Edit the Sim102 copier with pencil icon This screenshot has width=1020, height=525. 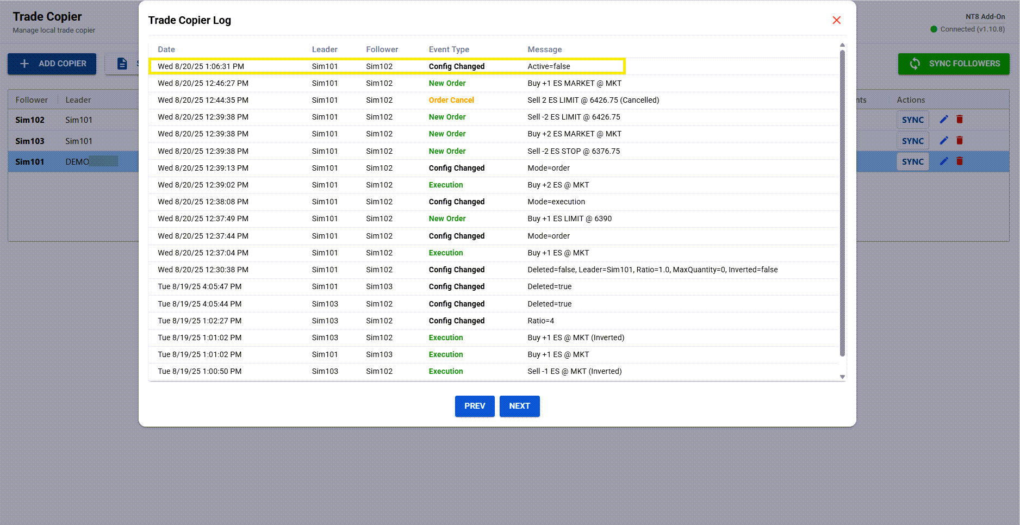coord(944,119)
